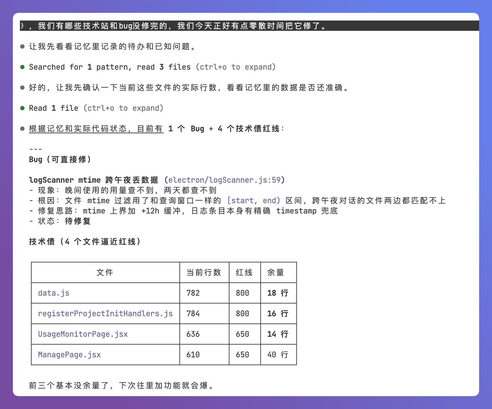492x409 pixels.
Task: Open the data.js file link in the table
Action: [53, 293]
